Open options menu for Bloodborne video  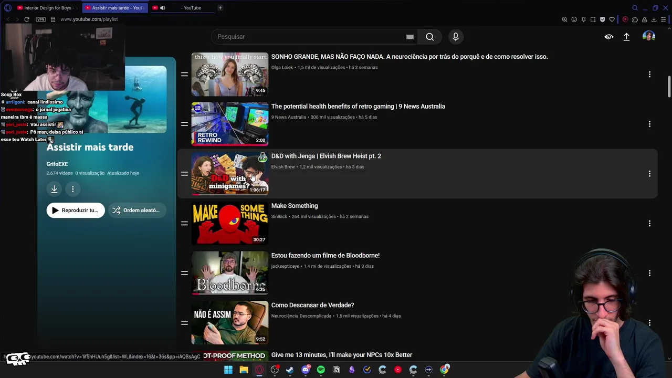(649, 273)
